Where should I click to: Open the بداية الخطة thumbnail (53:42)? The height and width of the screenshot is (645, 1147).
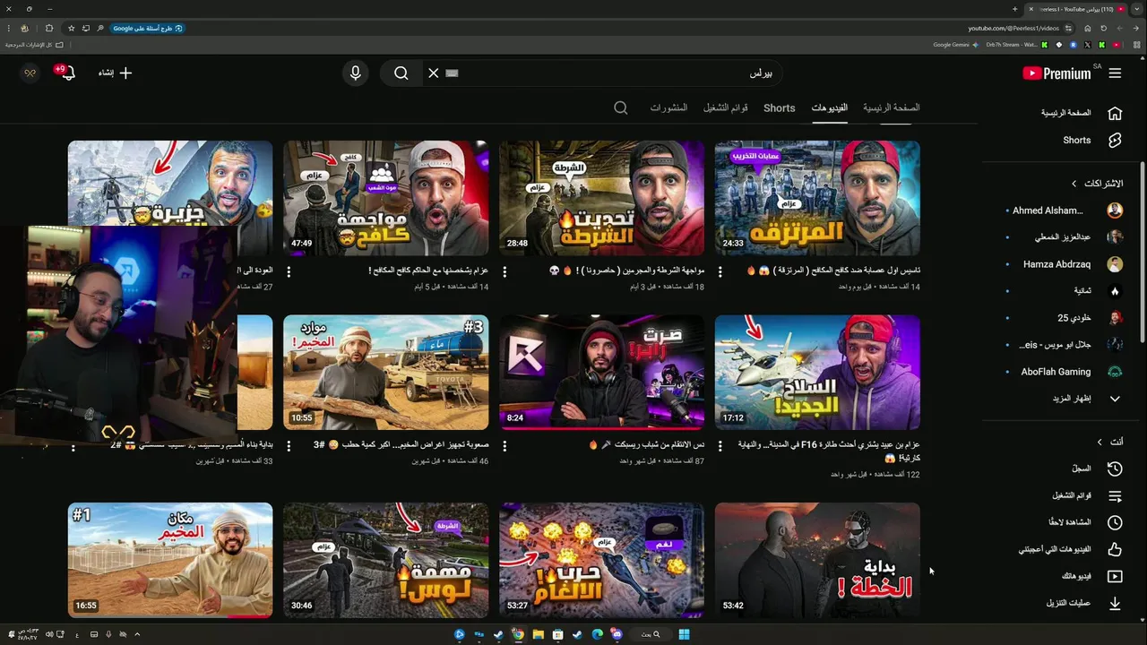pyautogui.click(x=817, y=560)
